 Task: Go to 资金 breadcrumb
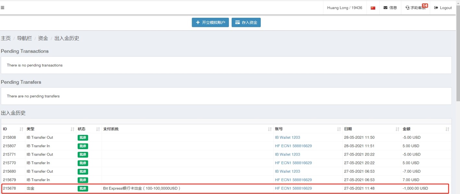pos(43,38)
